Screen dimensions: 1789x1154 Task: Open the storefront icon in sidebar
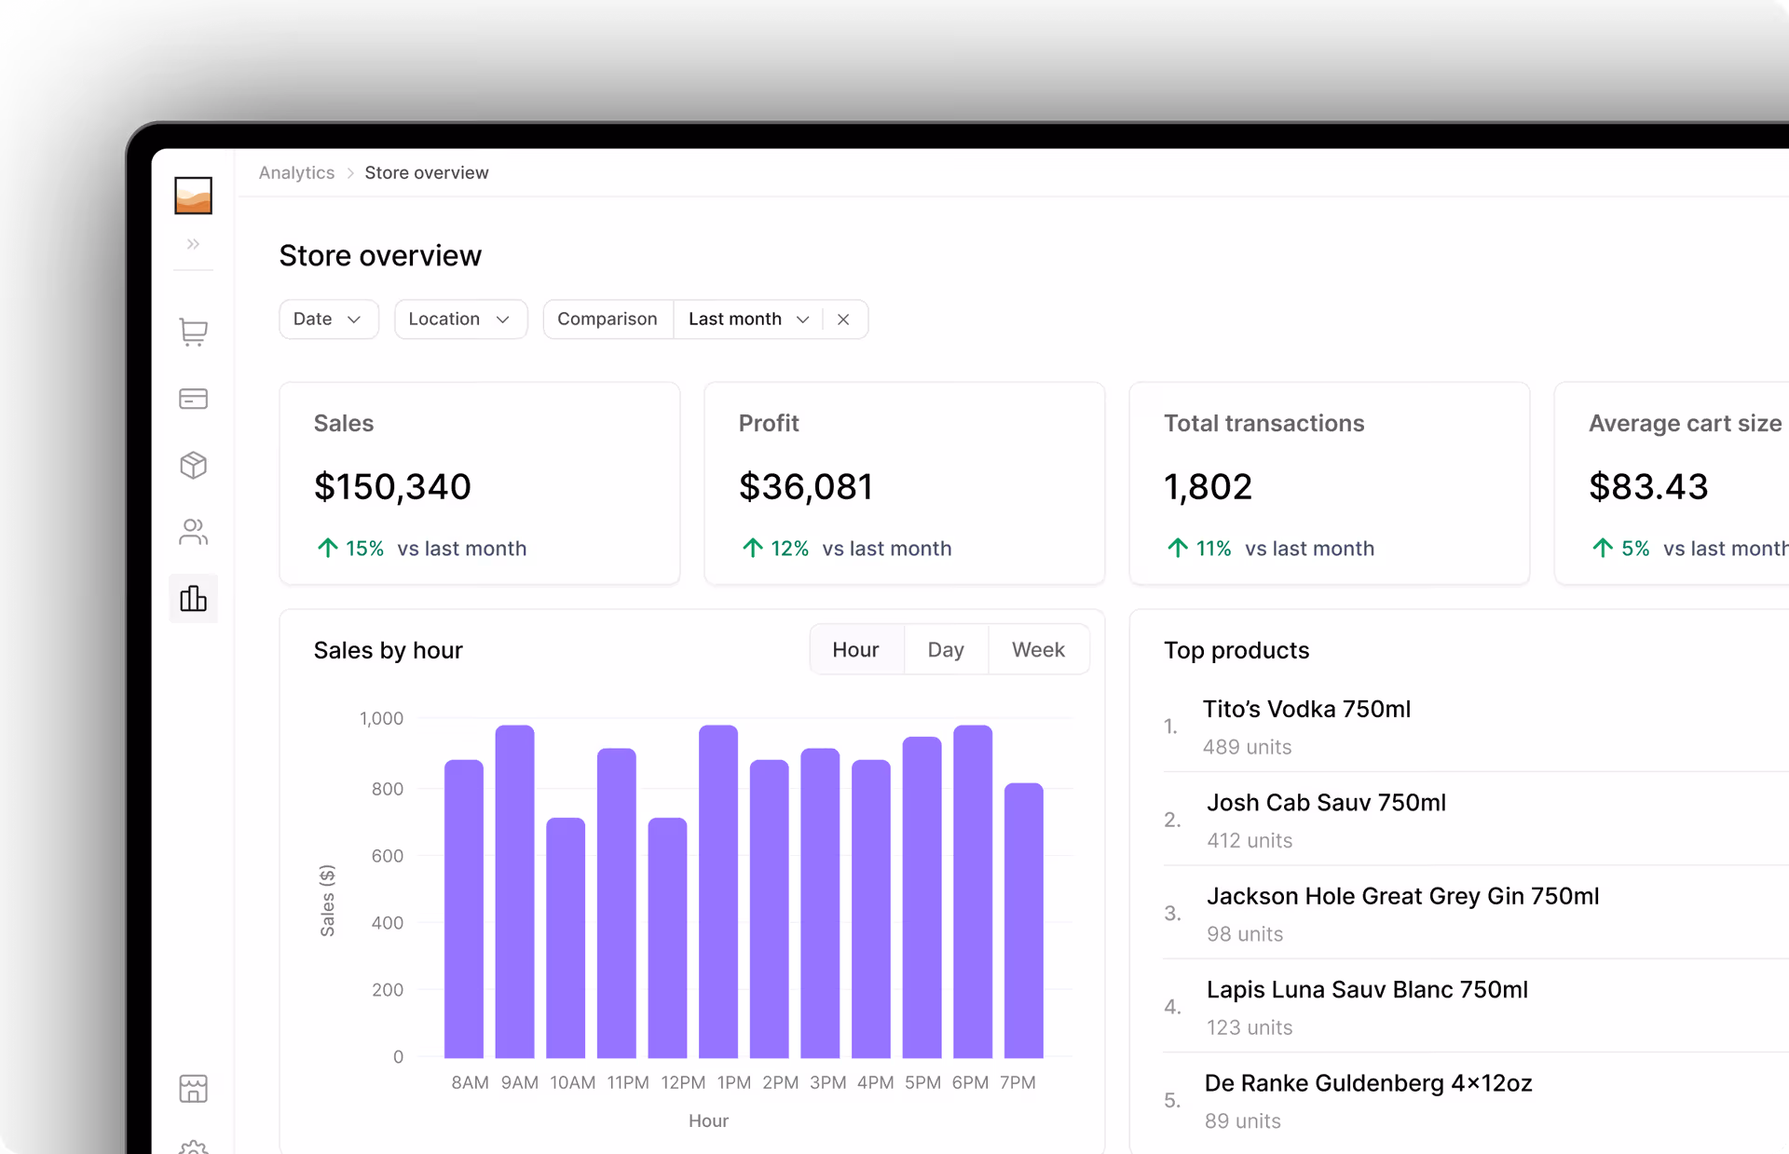(193, 1088)
